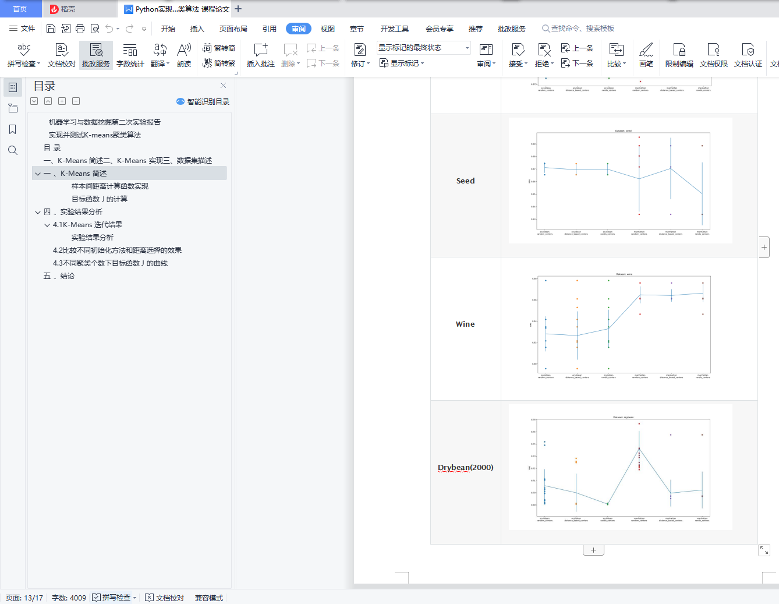Open 字数统计 word count
Viewport: 779px width, 604px height.
130,55
